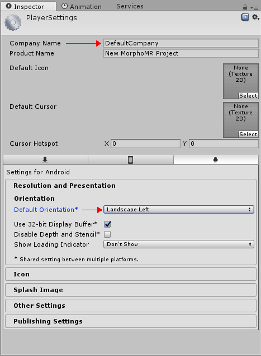Click Select under Default Icon texture

coord(248,95)
